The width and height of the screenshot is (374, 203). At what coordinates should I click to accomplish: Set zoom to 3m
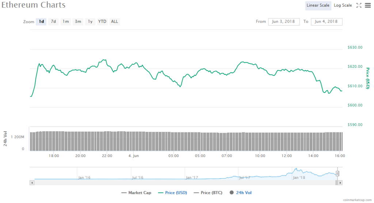coord(78,22)
